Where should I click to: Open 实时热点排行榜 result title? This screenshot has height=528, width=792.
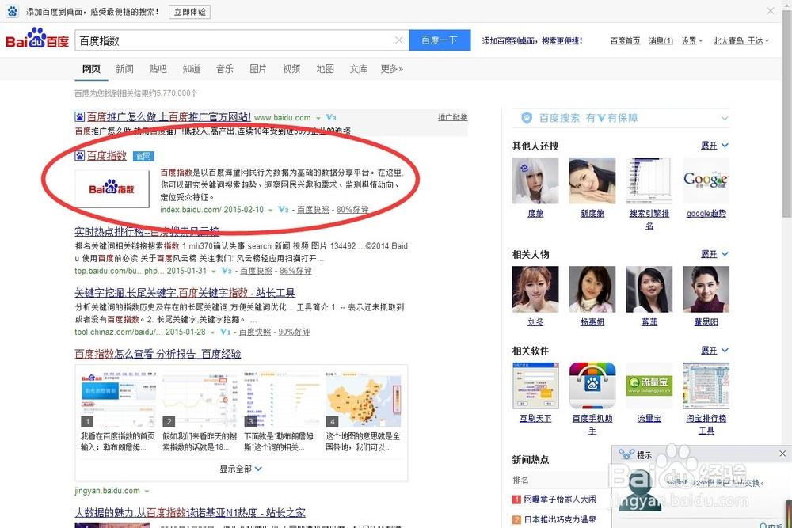pos(147,231)
